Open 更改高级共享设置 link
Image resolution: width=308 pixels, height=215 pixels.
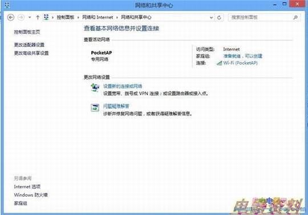31,53
